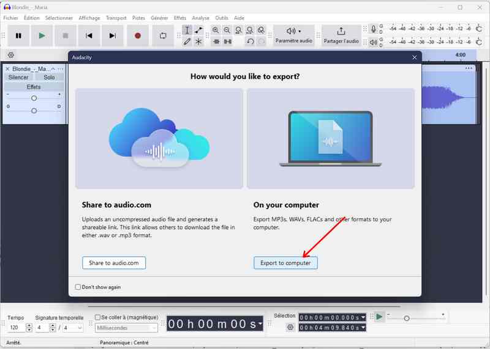Open the Blondie track options menu (three dots)
This screenshot has height=349, width=490.
tap(61, 68)
